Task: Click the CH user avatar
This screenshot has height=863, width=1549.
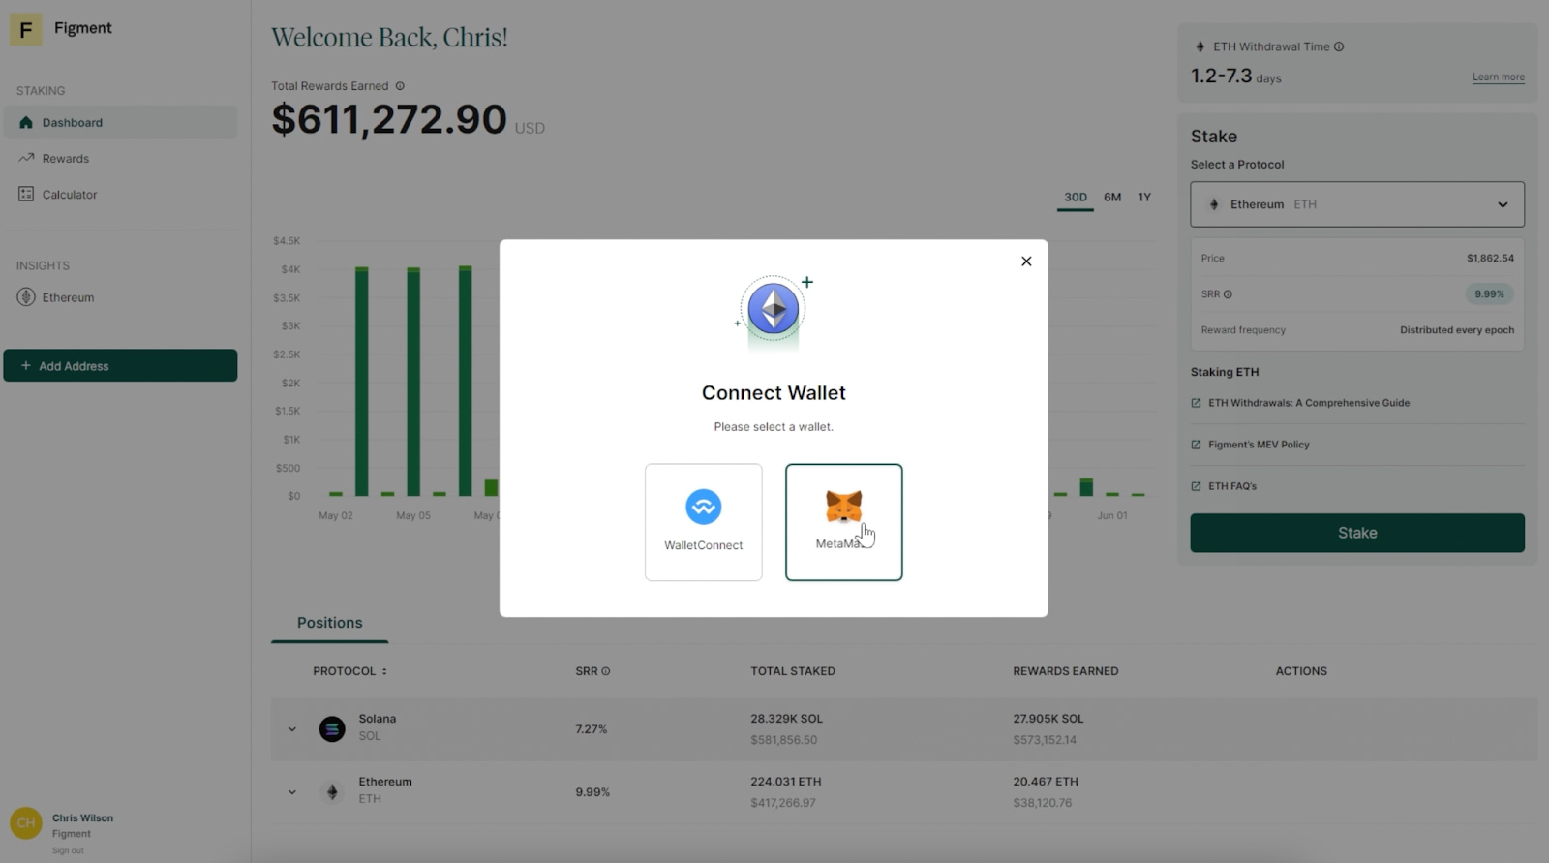Action: point(26,823)
